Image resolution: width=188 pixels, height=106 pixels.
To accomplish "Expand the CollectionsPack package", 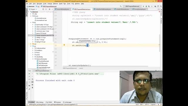I will point(33,48).
